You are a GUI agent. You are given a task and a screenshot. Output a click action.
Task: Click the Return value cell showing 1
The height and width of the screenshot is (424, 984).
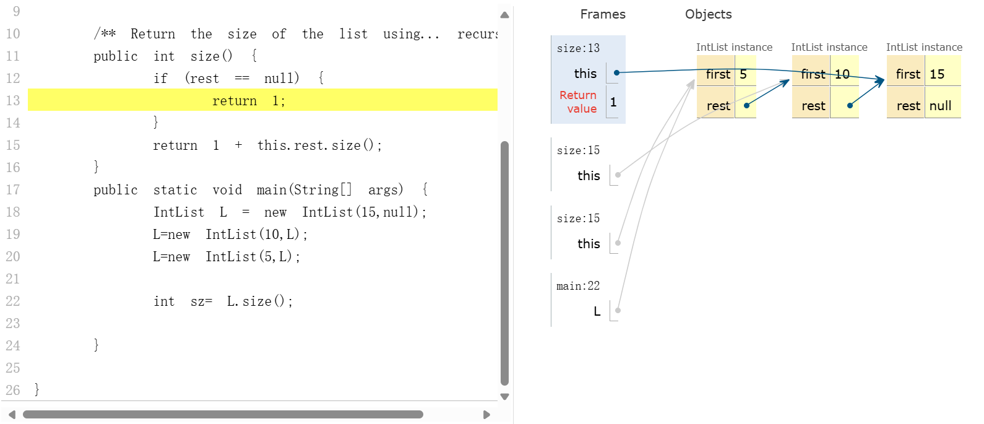coord(613,102)
